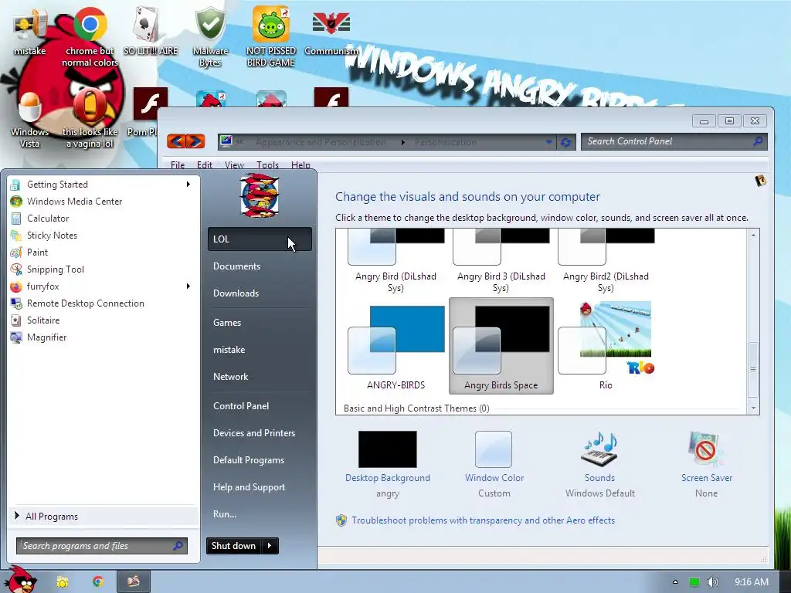Open 'NOT PISSED BIRD GAME' desktop icon
791x593 pixels.
point(271,36)
